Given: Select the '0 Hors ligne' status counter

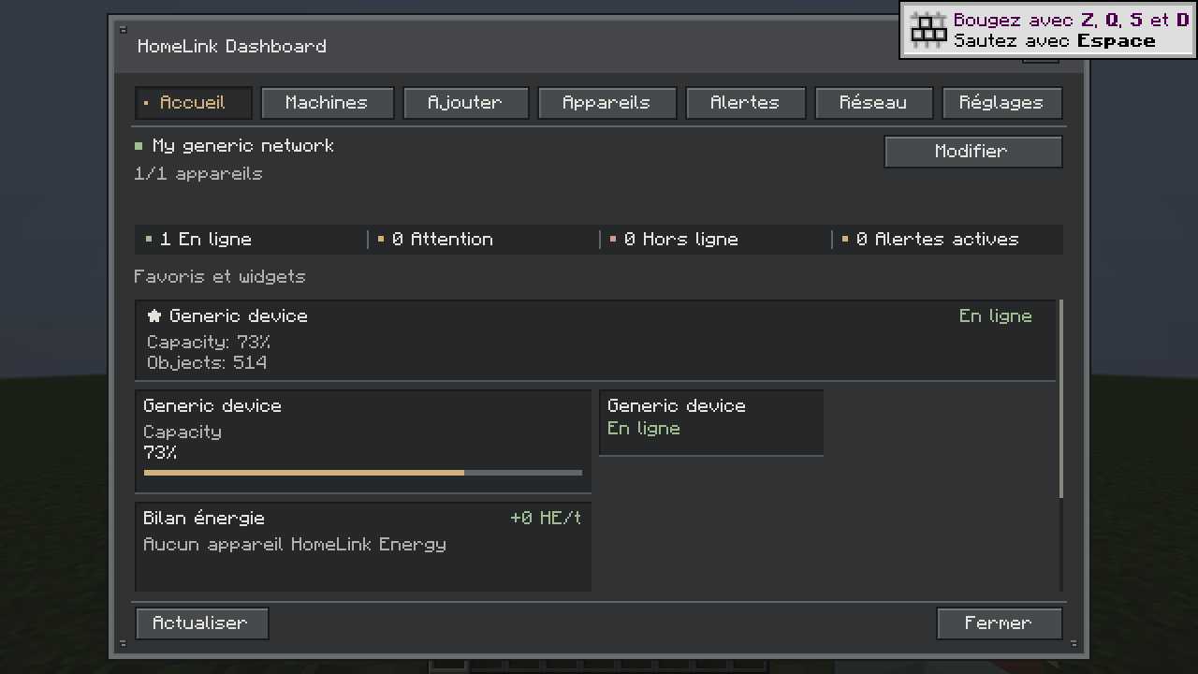Looking at the screenshot, I should (715, 240).
